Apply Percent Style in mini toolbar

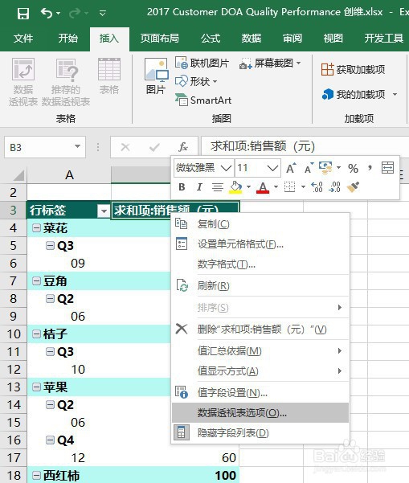click(353, 168)
